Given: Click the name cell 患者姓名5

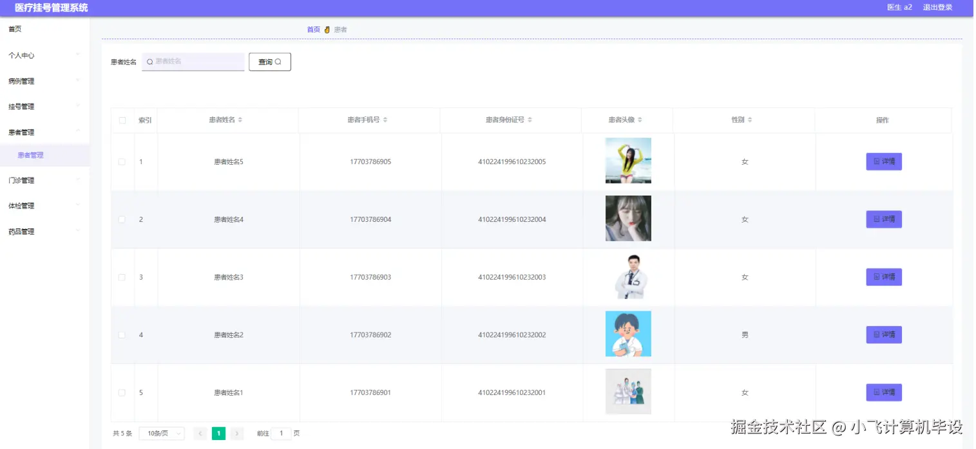Looking at the screenshot, I should 229,162.
